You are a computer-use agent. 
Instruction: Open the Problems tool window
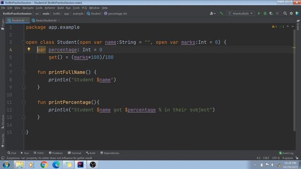coord(55,153)
